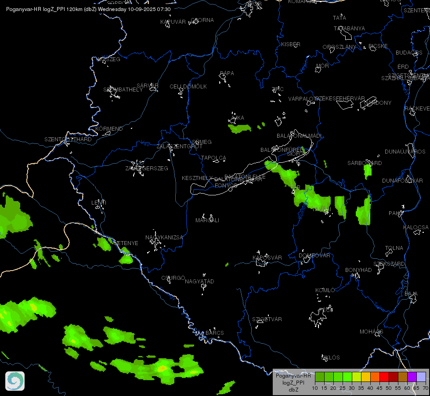Click the DUNAÚJVÁROS city label
This screenshot has height=396, width=430.
click(405, 152)
